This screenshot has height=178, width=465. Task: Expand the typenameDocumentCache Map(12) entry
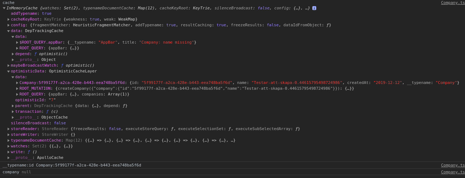(x=9, y=141)
